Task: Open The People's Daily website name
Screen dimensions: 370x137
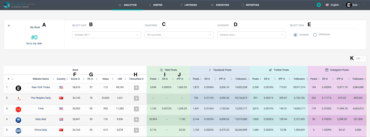Action: 41,98
